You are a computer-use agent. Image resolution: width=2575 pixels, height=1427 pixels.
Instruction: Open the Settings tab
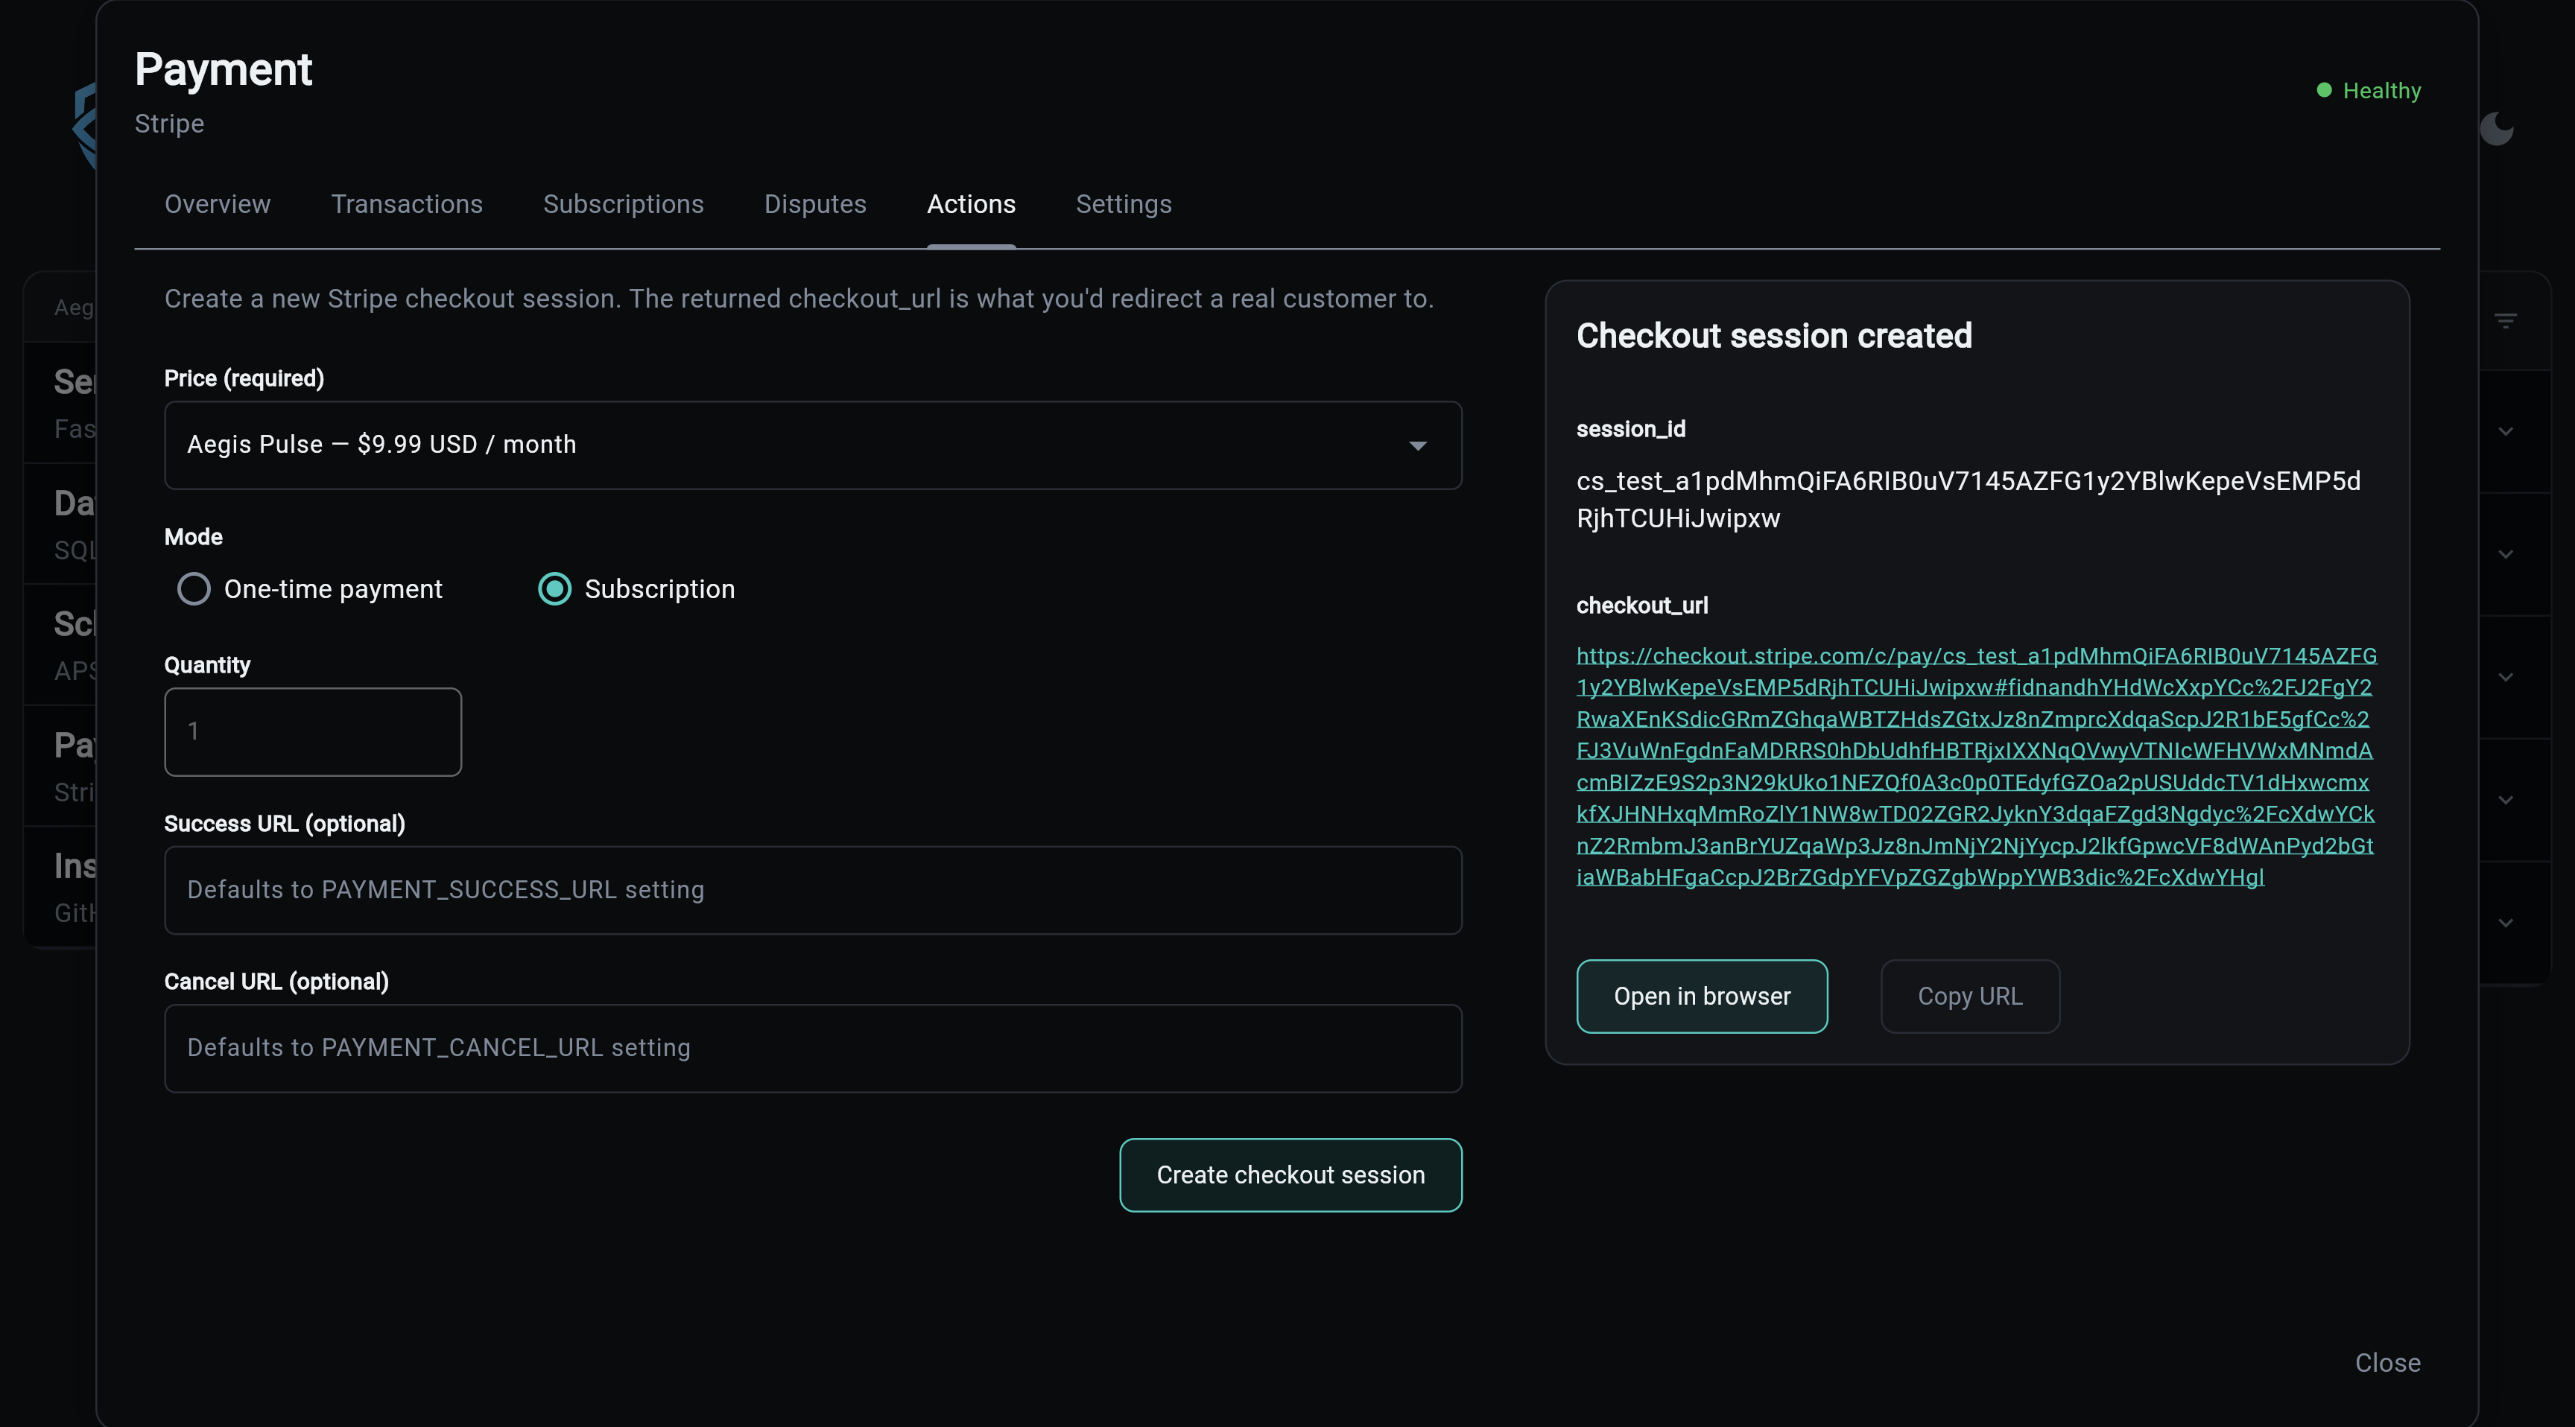coord(1123,204)
